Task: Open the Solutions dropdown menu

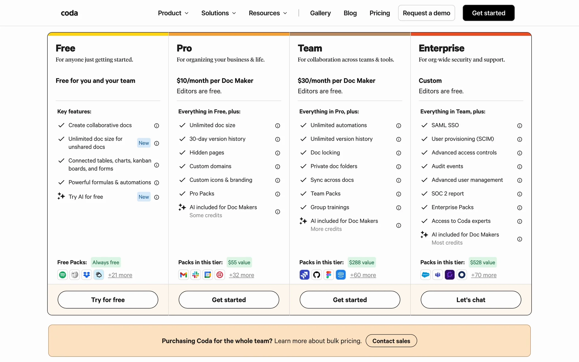Action: 219,13
